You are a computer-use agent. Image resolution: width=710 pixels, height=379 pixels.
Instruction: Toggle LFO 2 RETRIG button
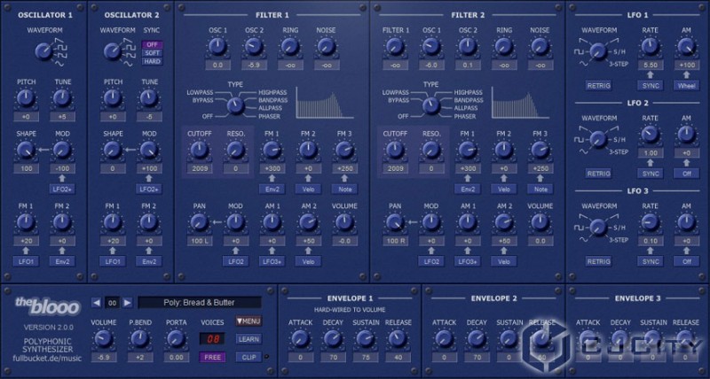(x=598, y=173)
